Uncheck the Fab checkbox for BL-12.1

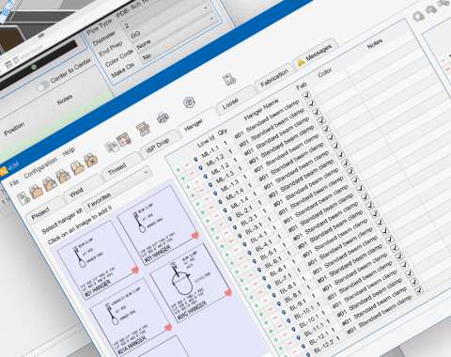point(414,282)
